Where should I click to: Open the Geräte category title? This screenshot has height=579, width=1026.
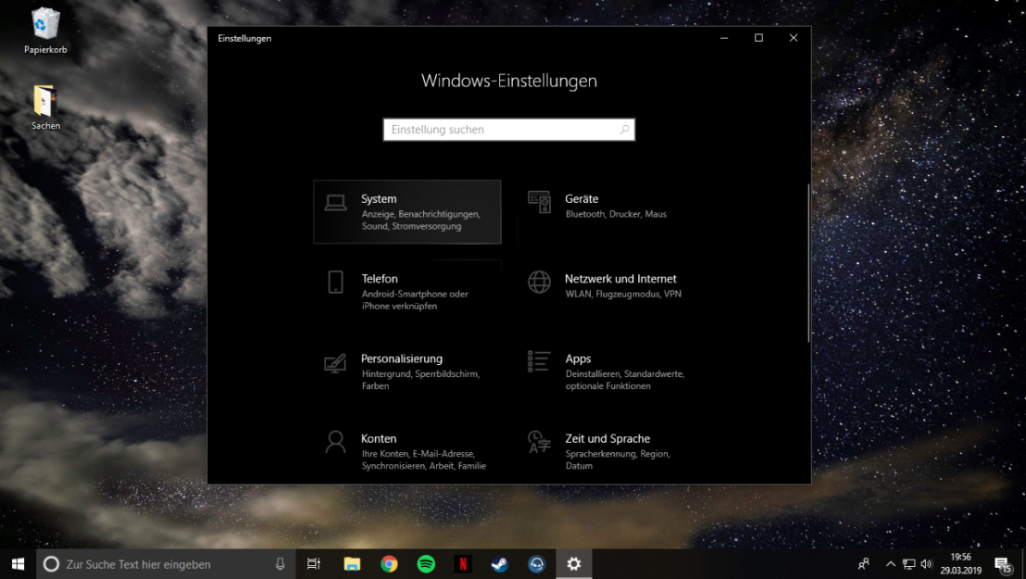tap(582, 199)
